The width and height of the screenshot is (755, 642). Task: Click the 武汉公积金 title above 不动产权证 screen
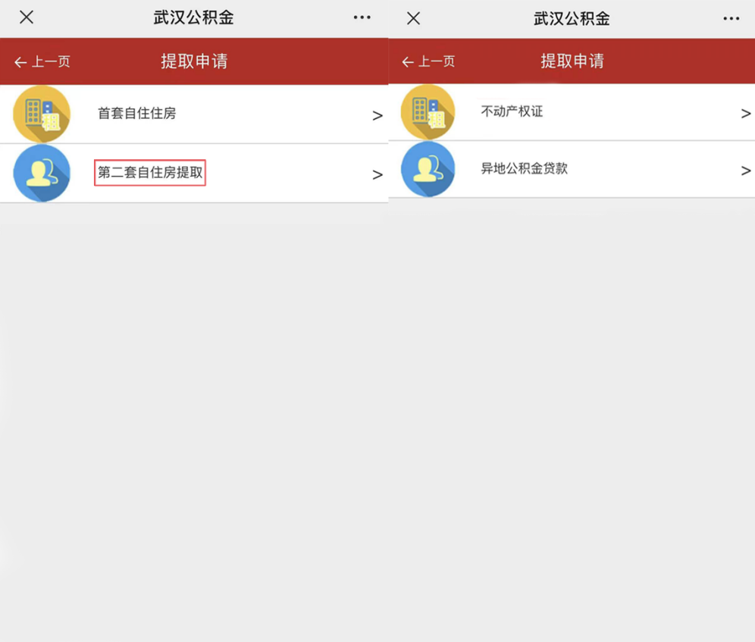click(x=572, y=18)
